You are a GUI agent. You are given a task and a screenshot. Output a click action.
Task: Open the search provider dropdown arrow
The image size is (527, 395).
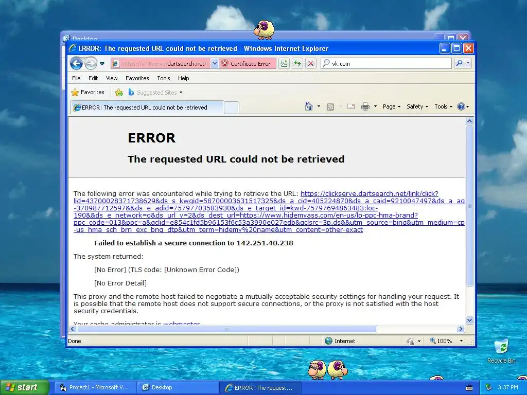468,63
